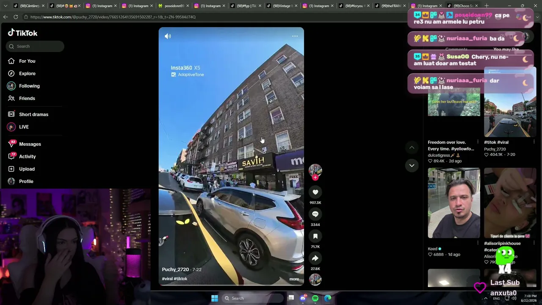Open the #titok #viral recommended video thumbnail
The image size is (542, 305).
[x=510, y=102]
